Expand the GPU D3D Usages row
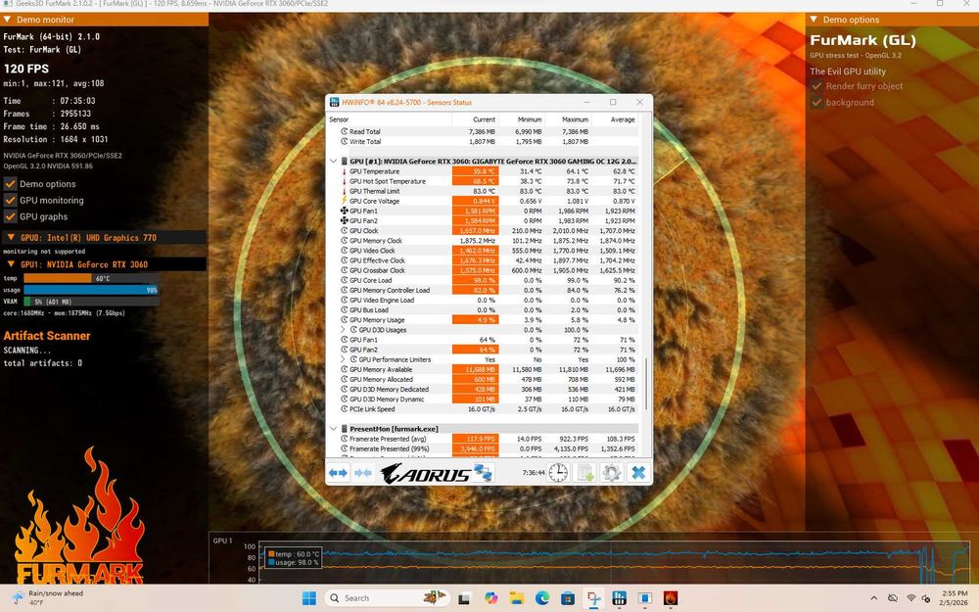 [343, 330]
